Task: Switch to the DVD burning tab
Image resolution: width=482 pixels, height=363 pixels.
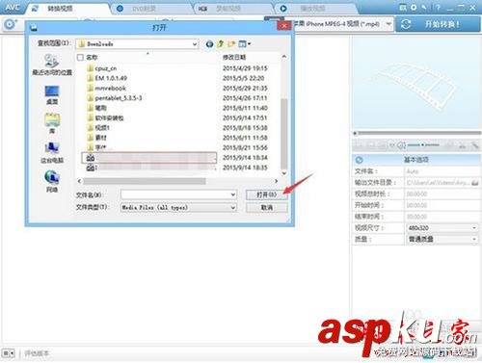Action: (x=151, y=9)
